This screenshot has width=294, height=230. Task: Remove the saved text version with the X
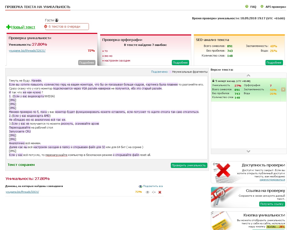[283, 89]
